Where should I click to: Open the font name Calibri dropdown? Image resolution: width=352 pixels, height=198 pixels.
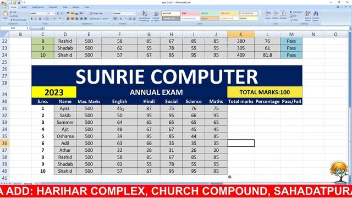pos(46,13)
